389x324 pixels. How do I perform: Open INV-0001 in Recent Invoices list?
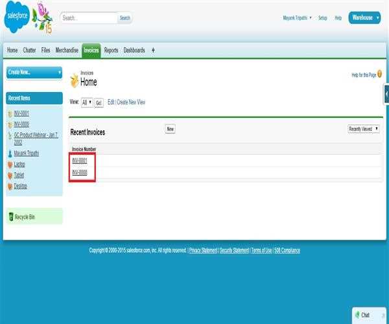pyautogui.click(x=80, y=161)
